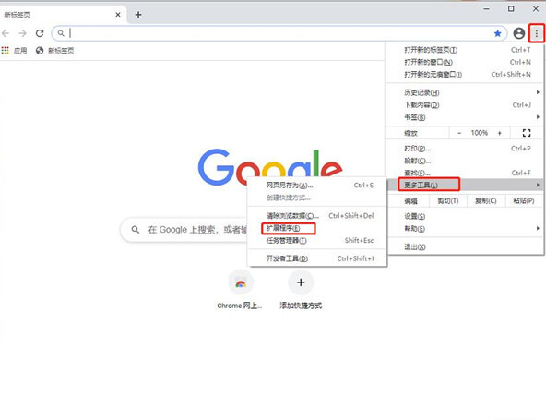The width and height of the screenshot is (546, 420).
Task: Open 设置(S) from the menu
Action: [465, 216]
